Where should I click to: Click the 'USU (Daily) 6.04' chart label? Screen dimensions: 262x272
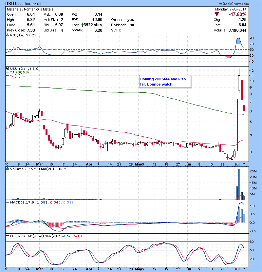click(25, 69)
